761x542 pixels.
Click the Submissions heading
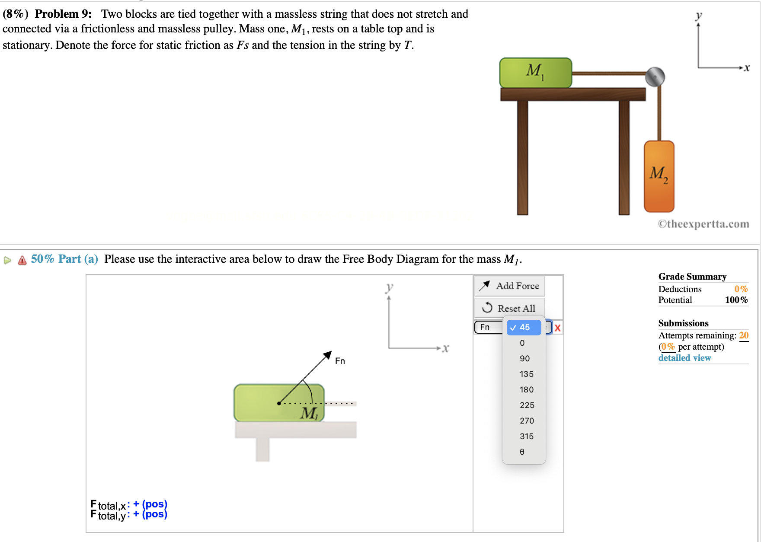pos(683,323)
